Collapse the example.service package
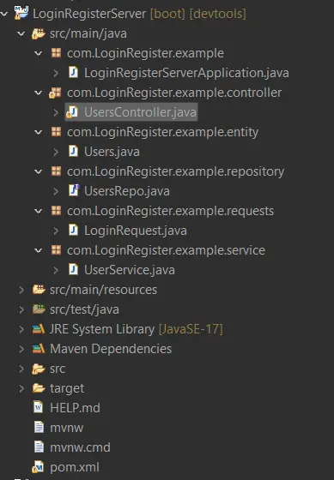The width and height of the screenshot is (334, 480). tap(39, 250)
